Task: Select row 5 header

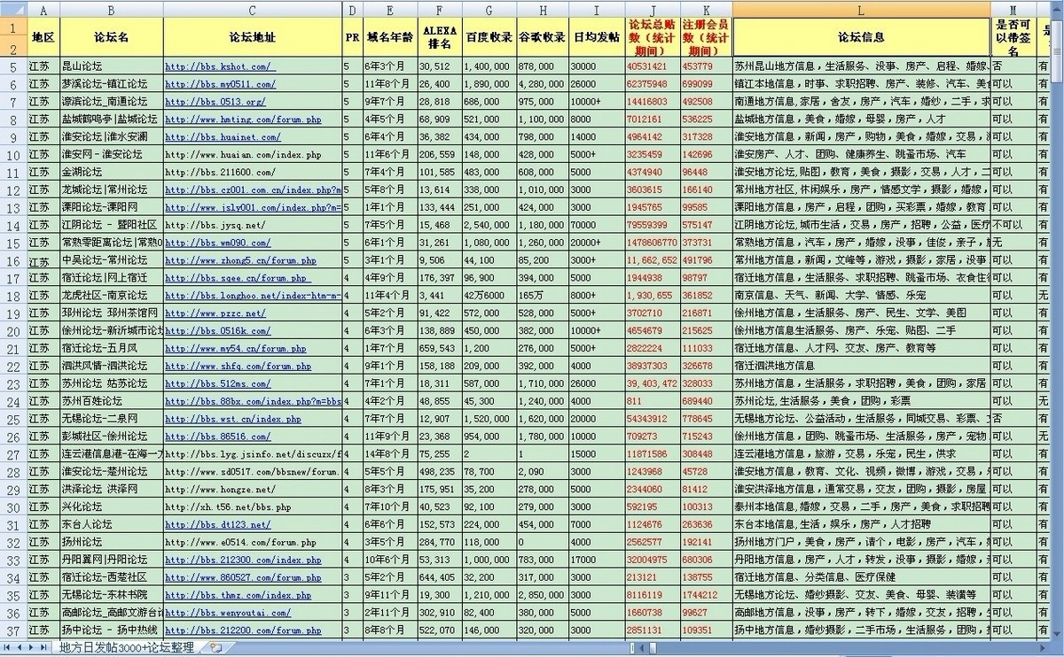Action: point(12,66)
